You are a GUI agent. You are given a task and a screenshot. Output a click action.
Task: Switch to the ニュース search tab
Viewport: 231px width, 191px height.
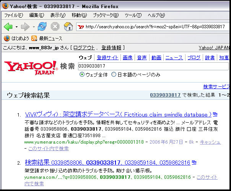174,58
